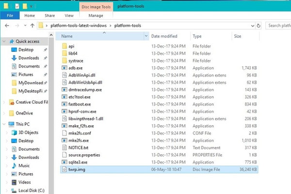The width and height of the screenshot is (291, 194).
Task: Customize Quick Access Toolbar dropdown arrow
Action: [x=31, y=6]
